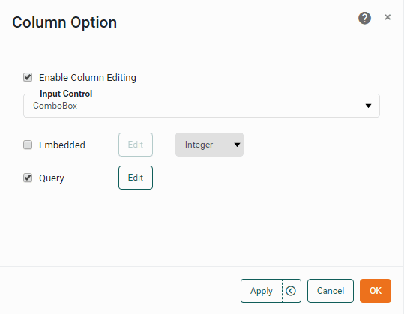Open the Integer data type dropdown
The image size is (404, 314).
point(209,145)
